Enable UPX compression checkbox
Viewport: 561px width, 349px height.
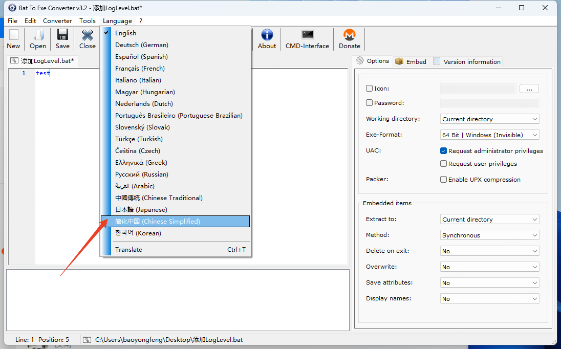[443, 180]
